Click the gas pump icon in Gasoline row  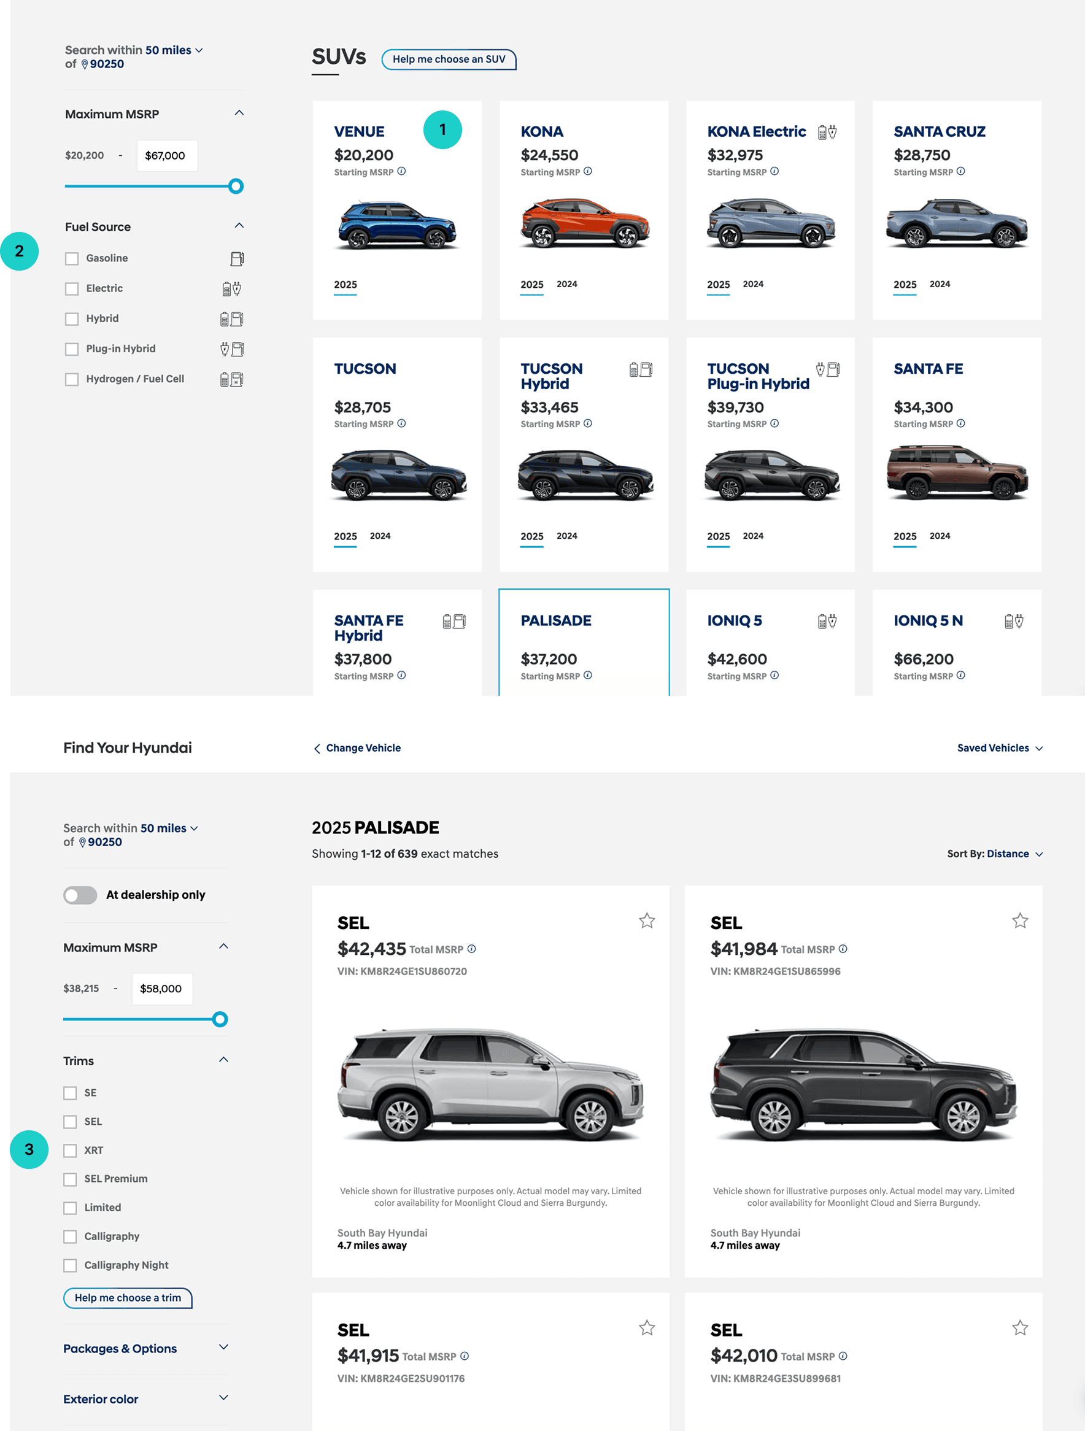coord(237,259)
